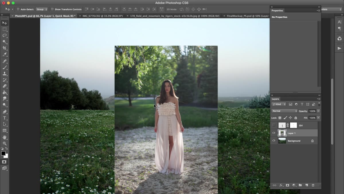Screen dimensions: 344x194
Task: Select the Dodge tool
Action: 5,105
